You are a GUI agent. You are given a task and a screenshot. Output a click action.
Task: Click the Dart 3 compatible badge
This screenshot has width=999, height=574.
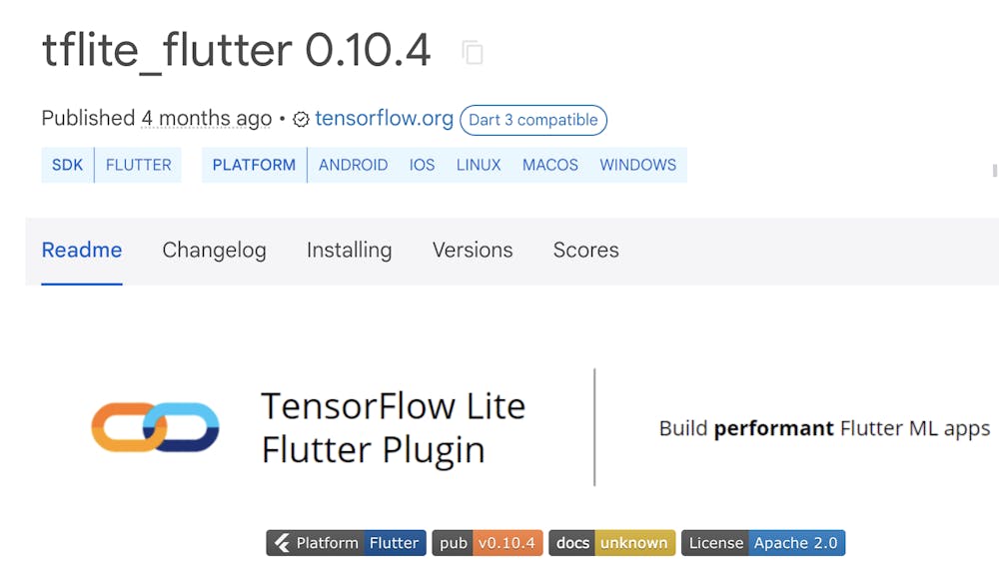coord(533,120)
